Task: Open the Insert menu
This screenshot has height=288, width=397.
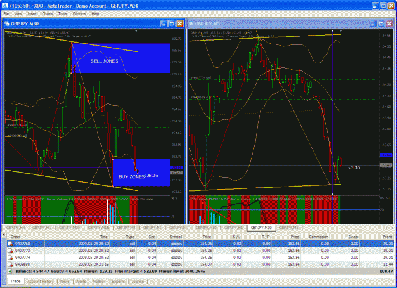Action: point(32,14)
